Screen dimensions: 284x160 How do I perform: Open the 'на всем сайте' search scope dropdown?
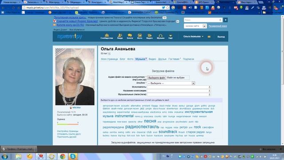(x=195, y=26)
